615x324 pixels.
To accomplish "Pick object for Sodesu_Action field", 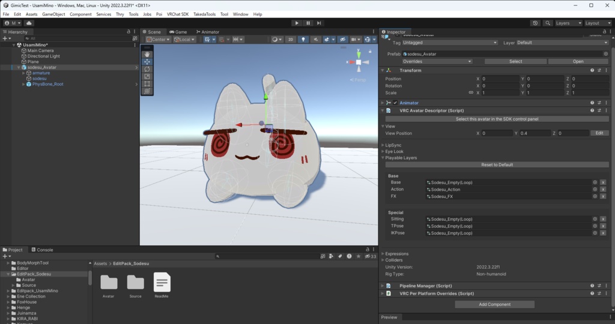I will 595,190.
